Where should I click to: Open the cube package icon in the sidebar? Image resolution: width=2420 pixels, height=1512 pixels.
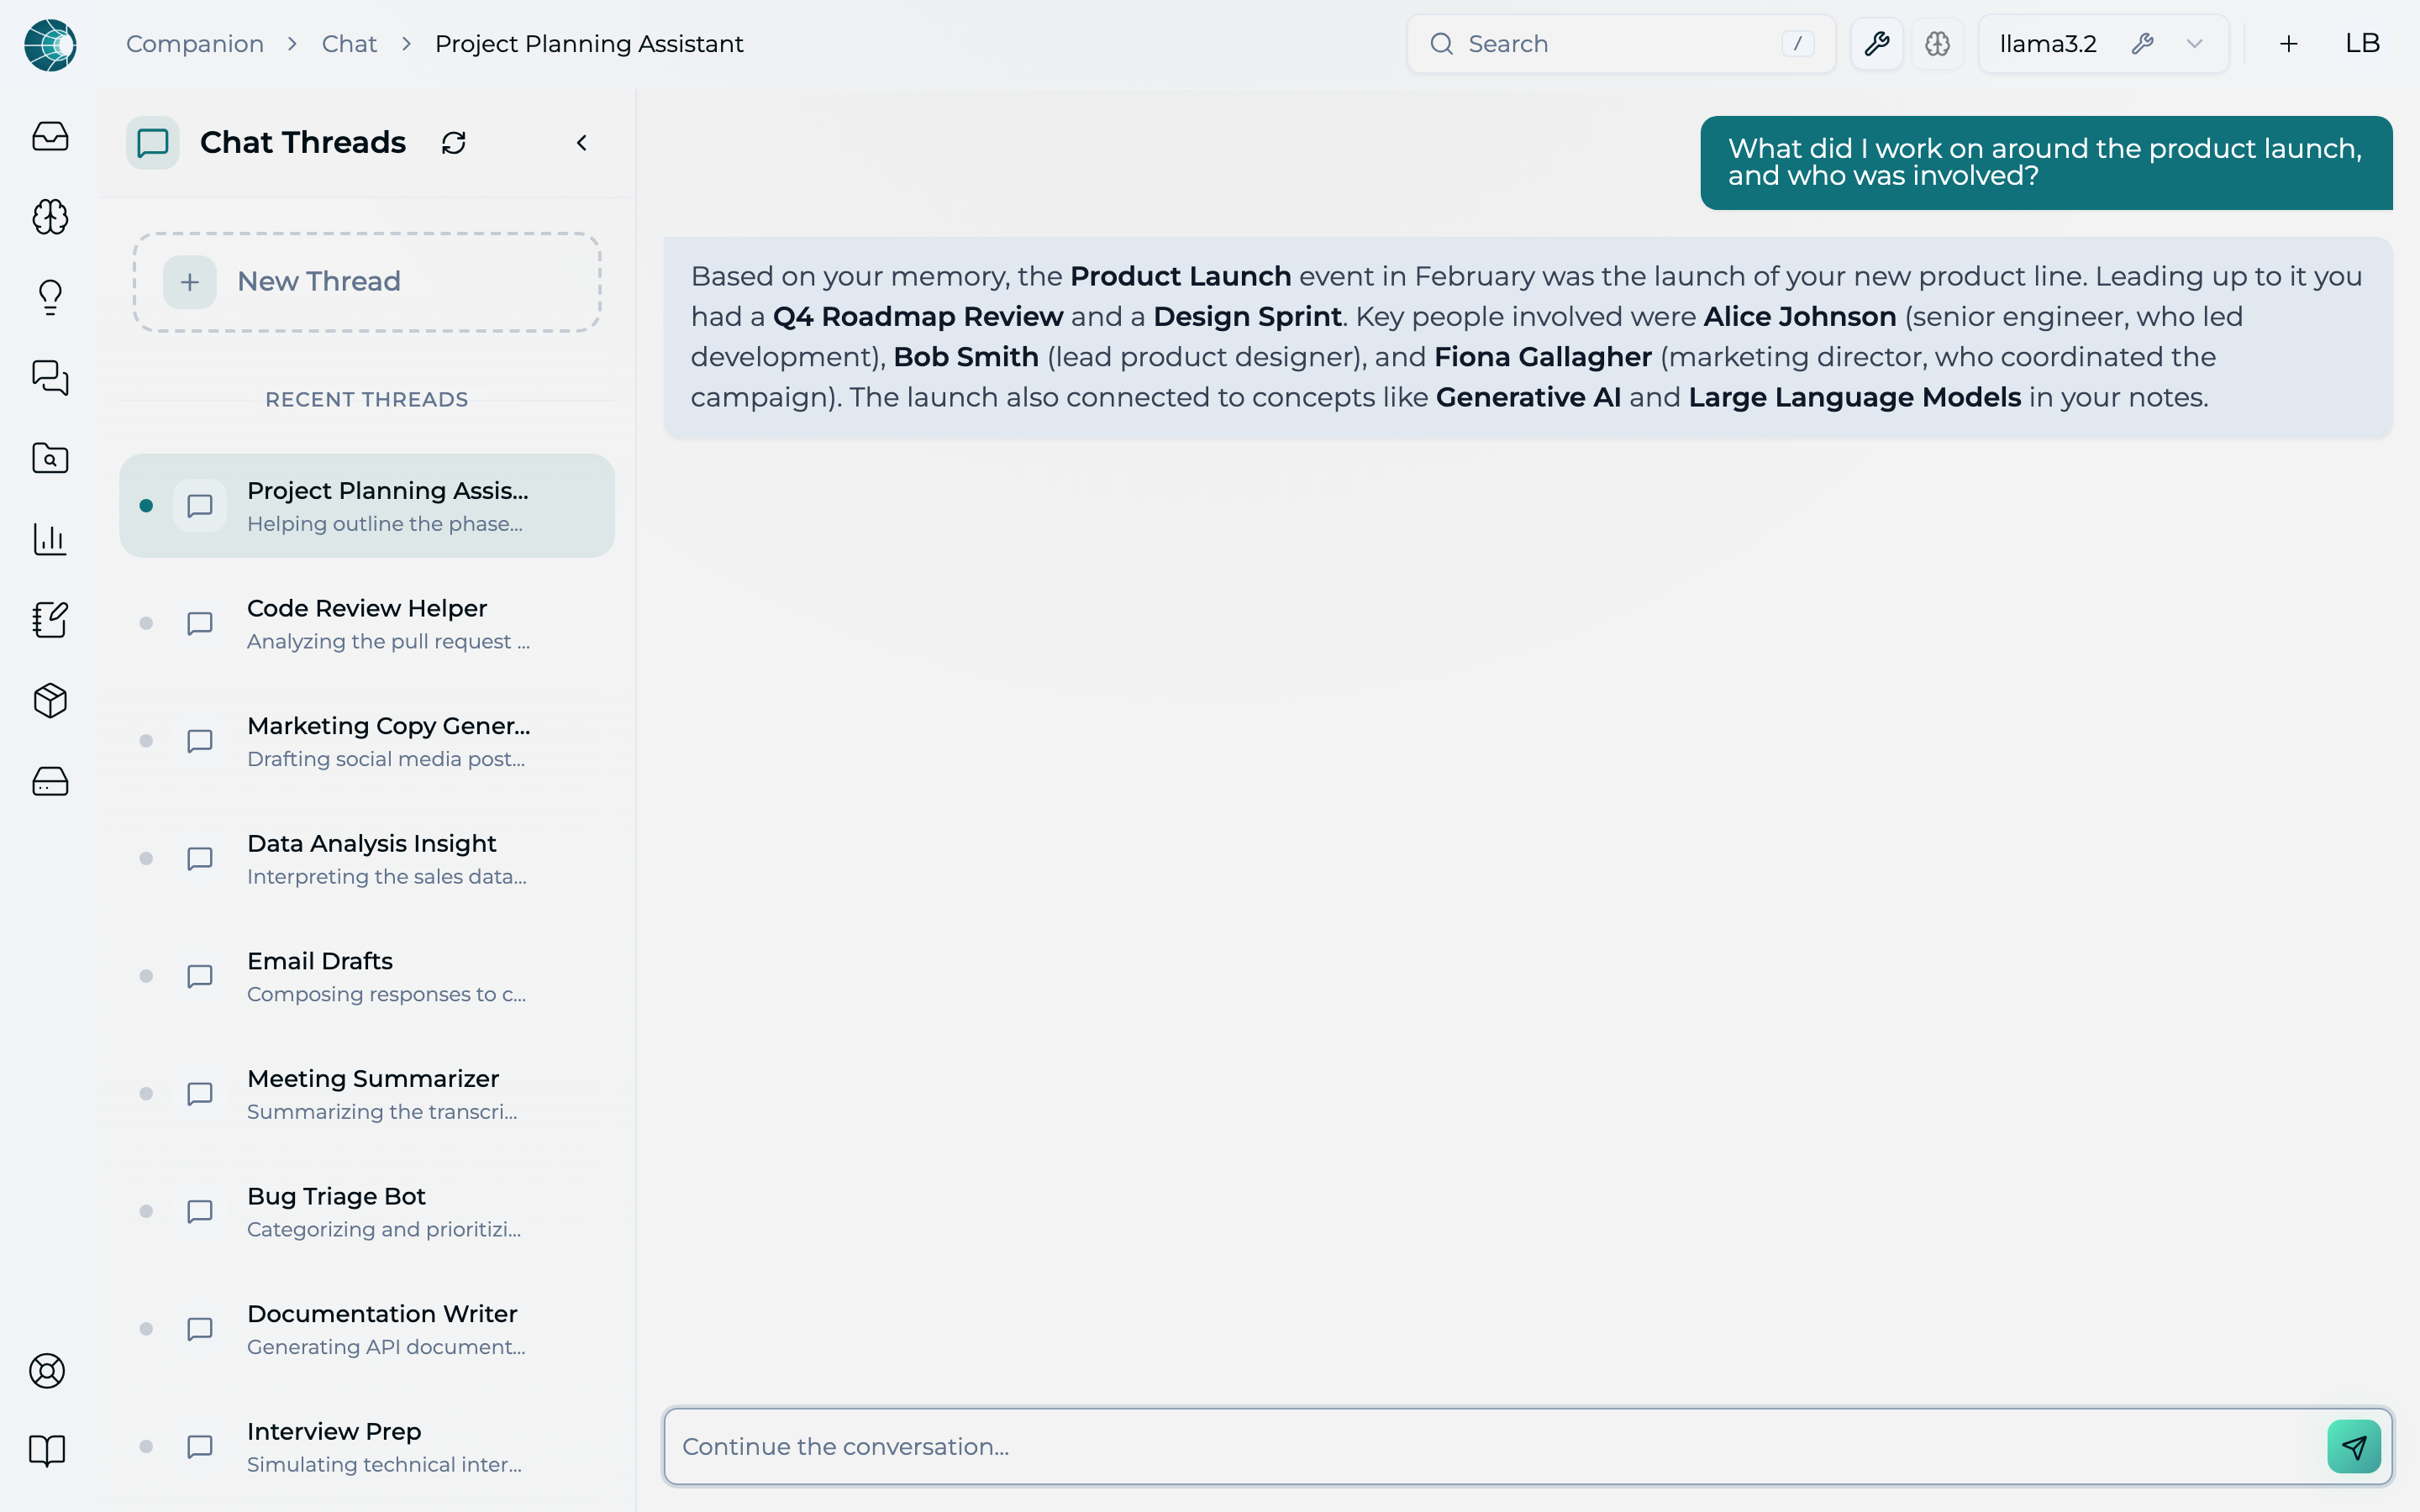pyautogui.click(x=50, y=700)
